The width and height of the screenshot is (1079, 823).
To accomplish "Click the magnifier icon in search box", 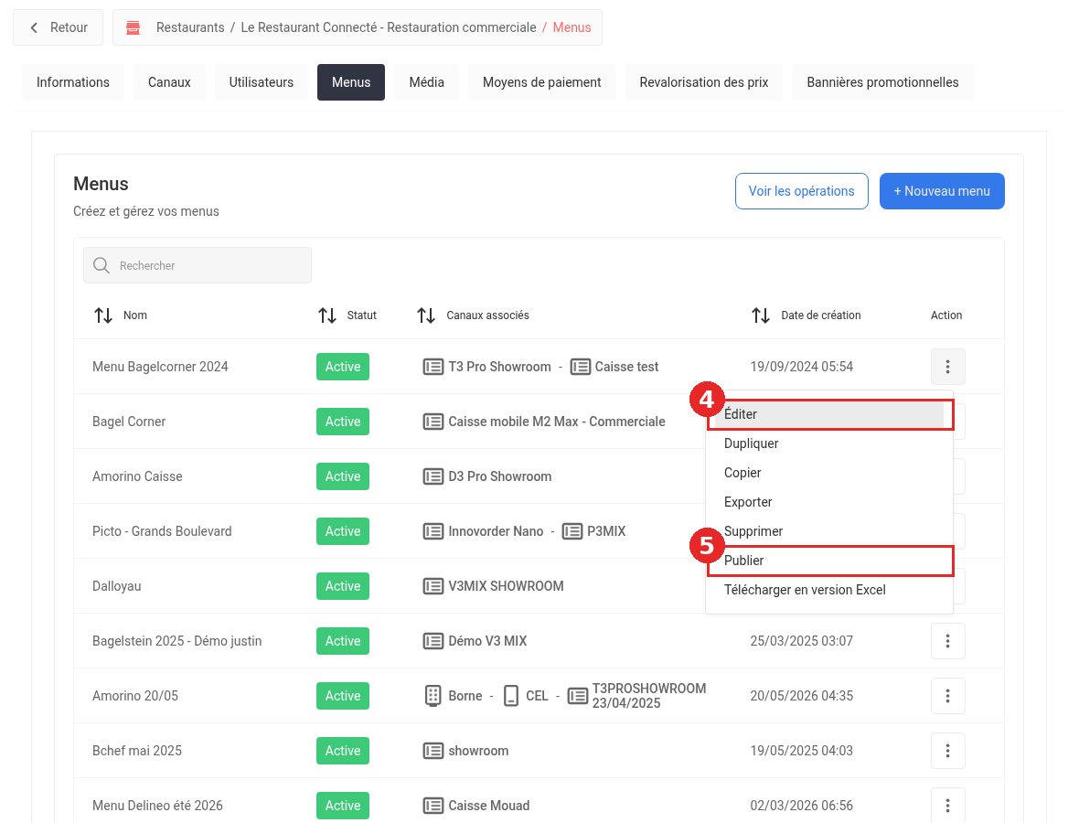I will 101,265.
